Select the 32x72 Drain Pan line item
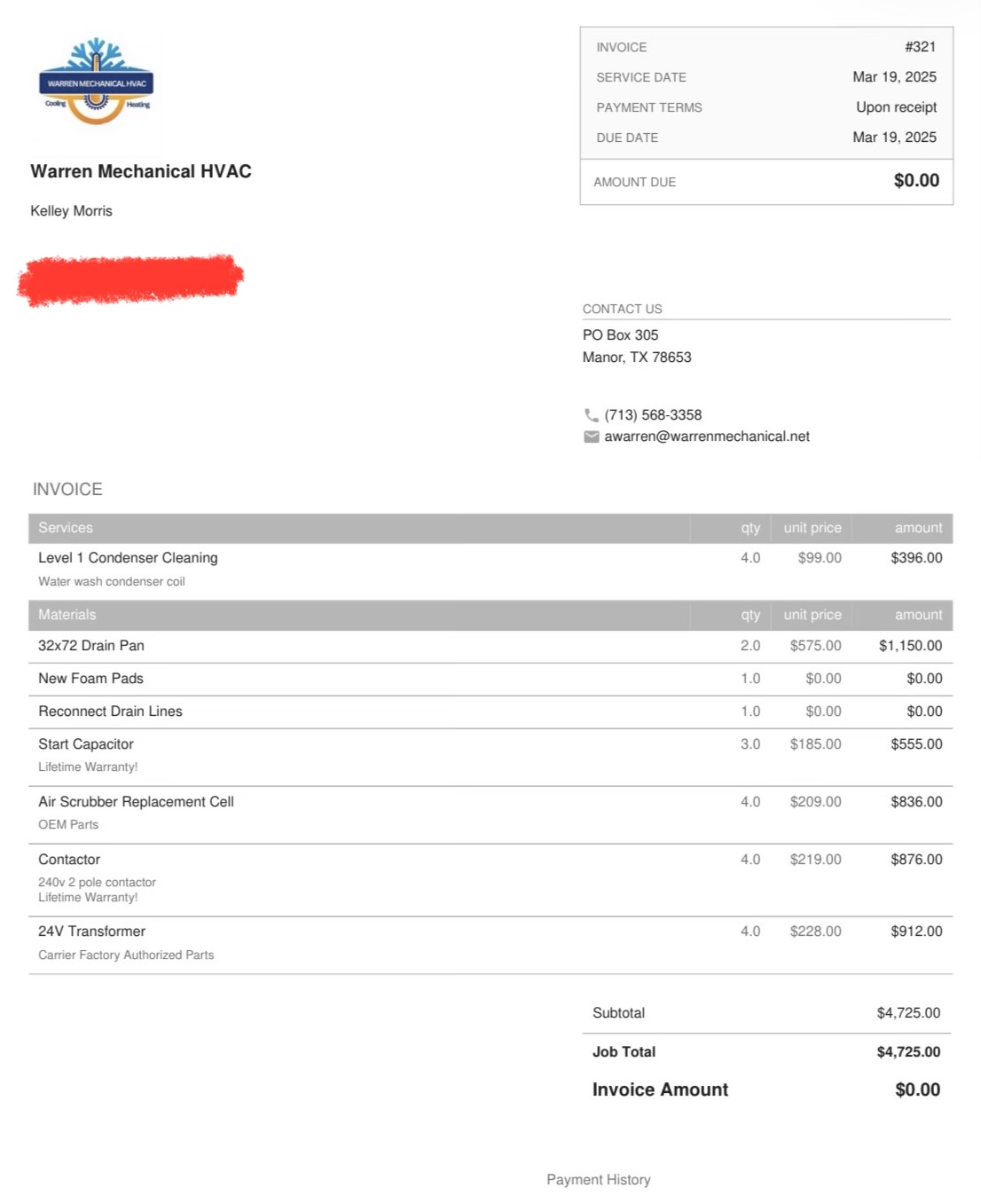 (91, 646)
